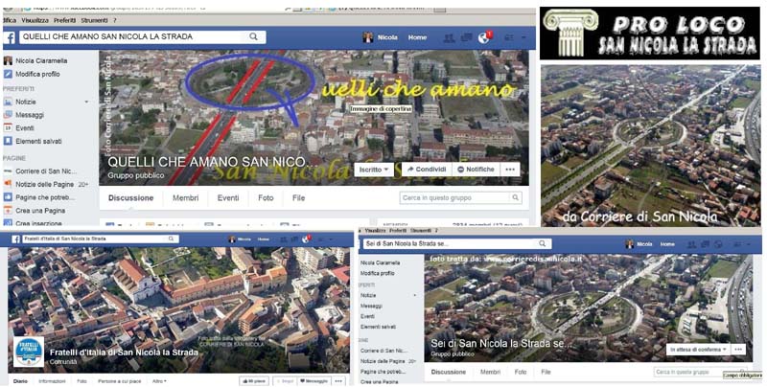
Task: Click Notizie icon in top window sidebar
Action: coord(8,102)
